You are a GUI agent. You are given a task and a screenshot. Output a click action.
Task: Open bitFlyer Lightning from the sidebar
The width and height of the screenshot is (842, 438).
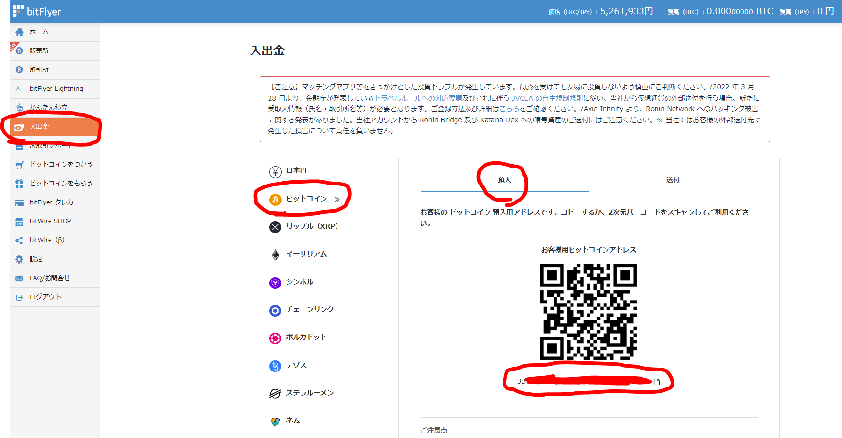click(x=56, y=88)
